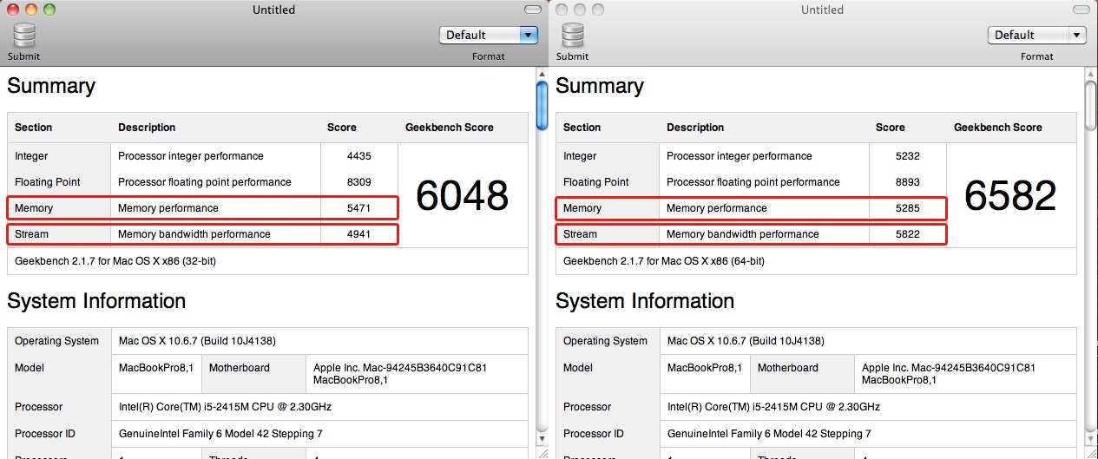Minimize the left Untitled window
The height and width of the screenshot is (459, 1098).
coord(31,10)
